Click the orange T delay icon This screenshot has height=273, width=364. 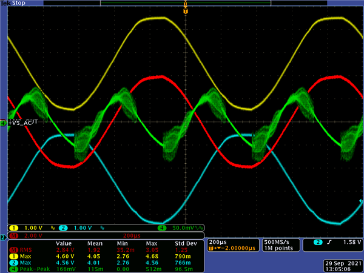click(212, 248)
